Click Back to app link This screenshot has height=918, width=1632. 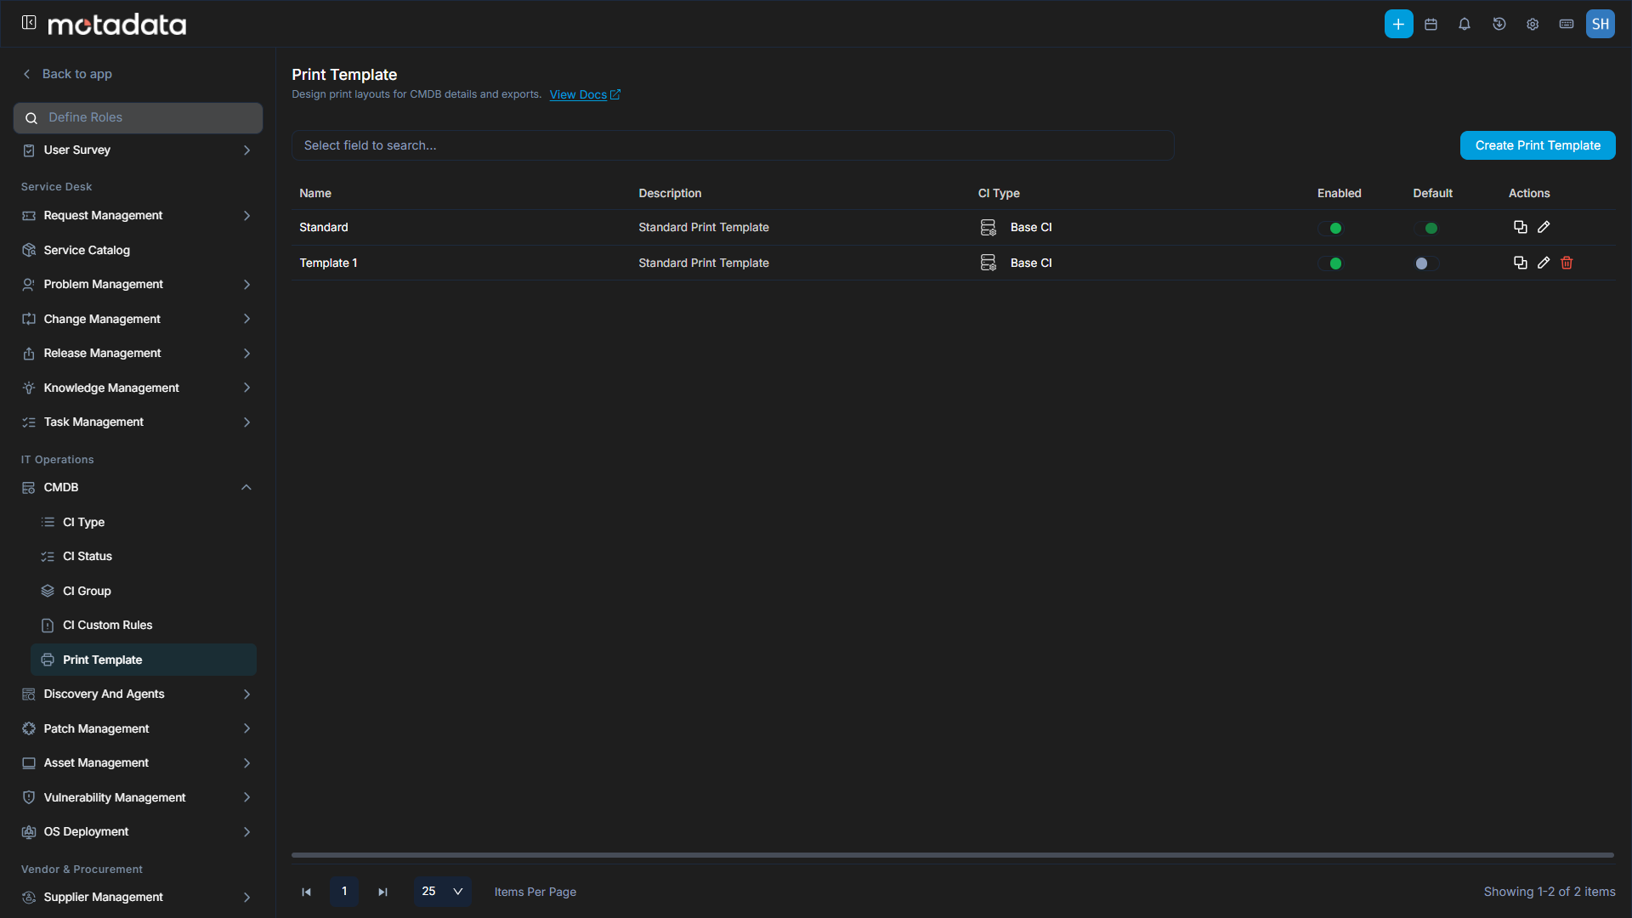[x=67, y=74]
